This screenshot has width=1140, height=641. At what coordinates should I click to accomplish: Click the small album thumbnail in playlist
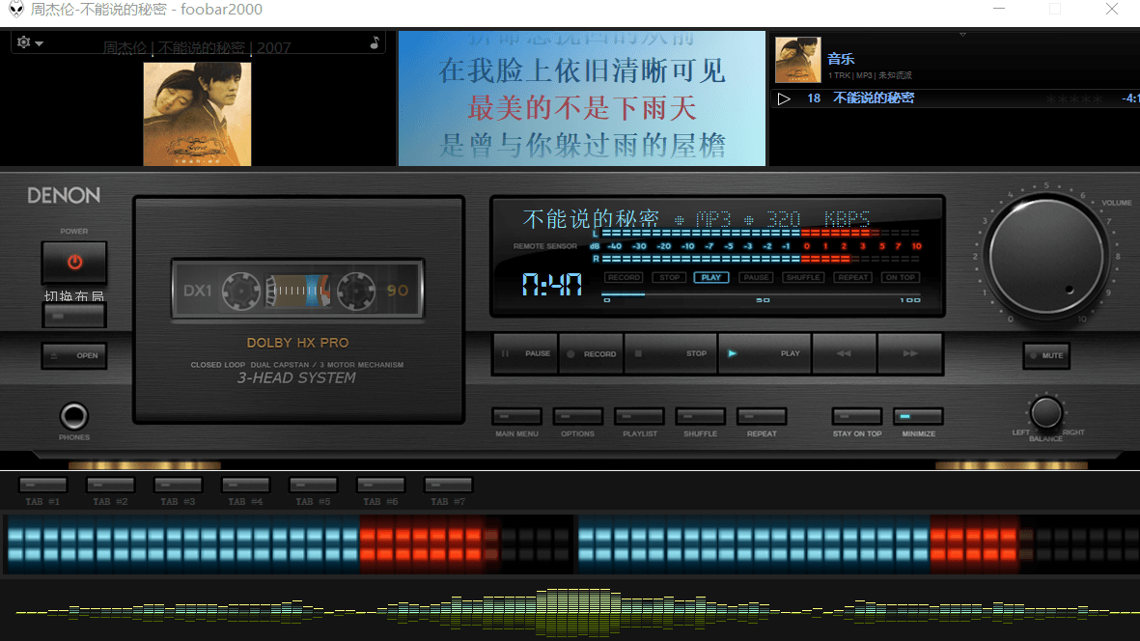point(797,60)
